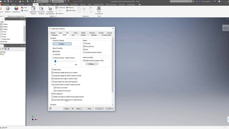Toggle the Minor grid lines checkbox
This screenshot has height=129, width=229.
click(x=84, y=46)
